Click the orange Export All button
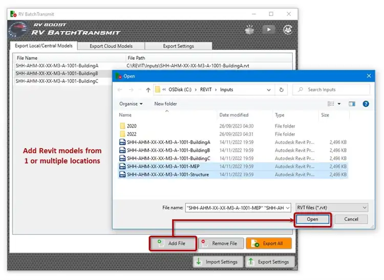The height and width of the screenshot is (280, 384). (269, 243)
